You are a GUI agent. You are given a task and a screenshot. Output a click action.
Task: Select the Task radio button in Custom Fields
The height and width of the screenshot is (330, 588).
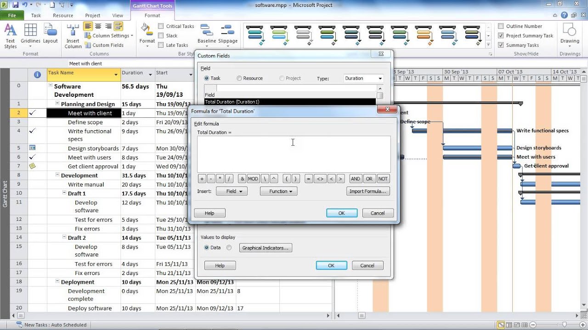[x=207, y=78]
